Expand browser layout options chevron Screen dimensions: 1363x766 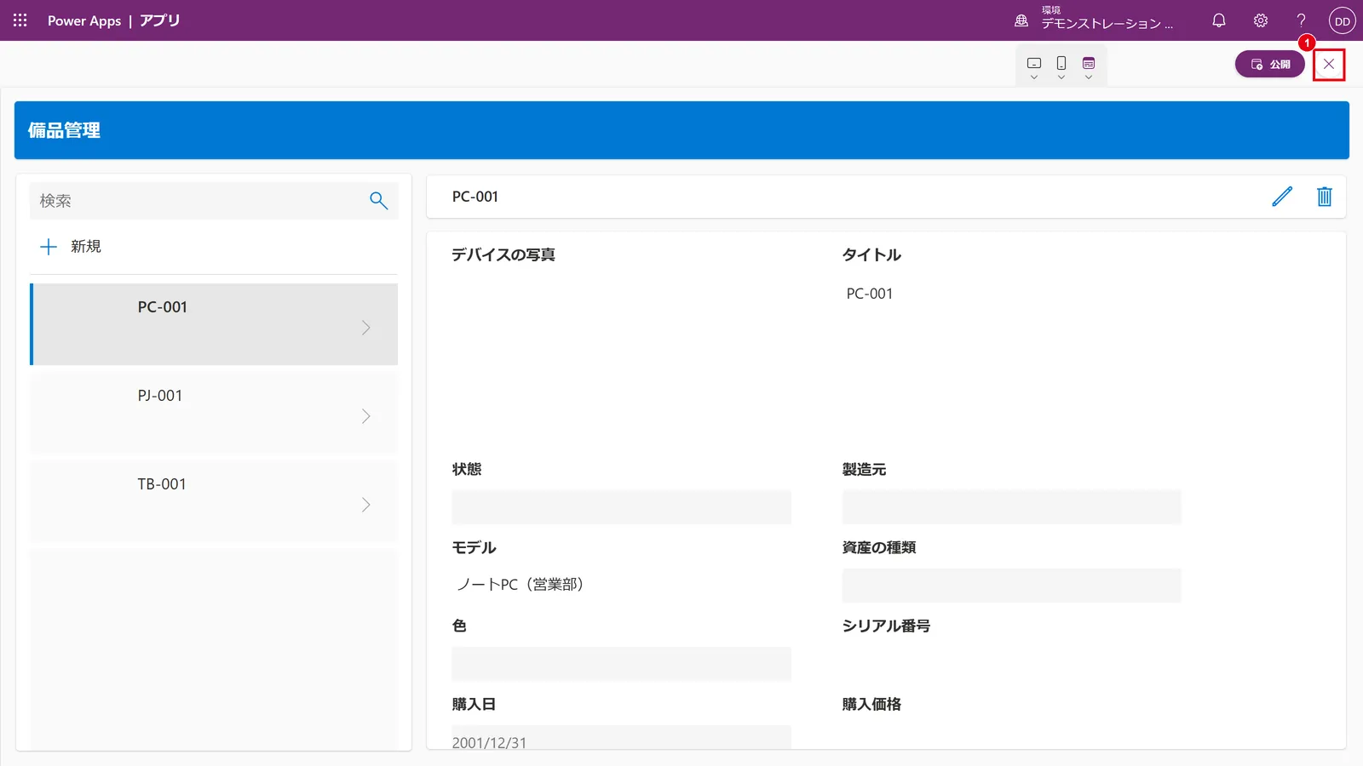[x=1089, y=77]
